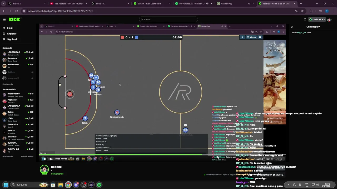This screenshot has width=337, height=189.
Task: Open recommended channel alexomar
Action: pyautogui.click(x=18, y=138)
